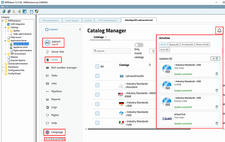Open Server Info in sidebar
225x142 pixels.
[x=58, y=52]
